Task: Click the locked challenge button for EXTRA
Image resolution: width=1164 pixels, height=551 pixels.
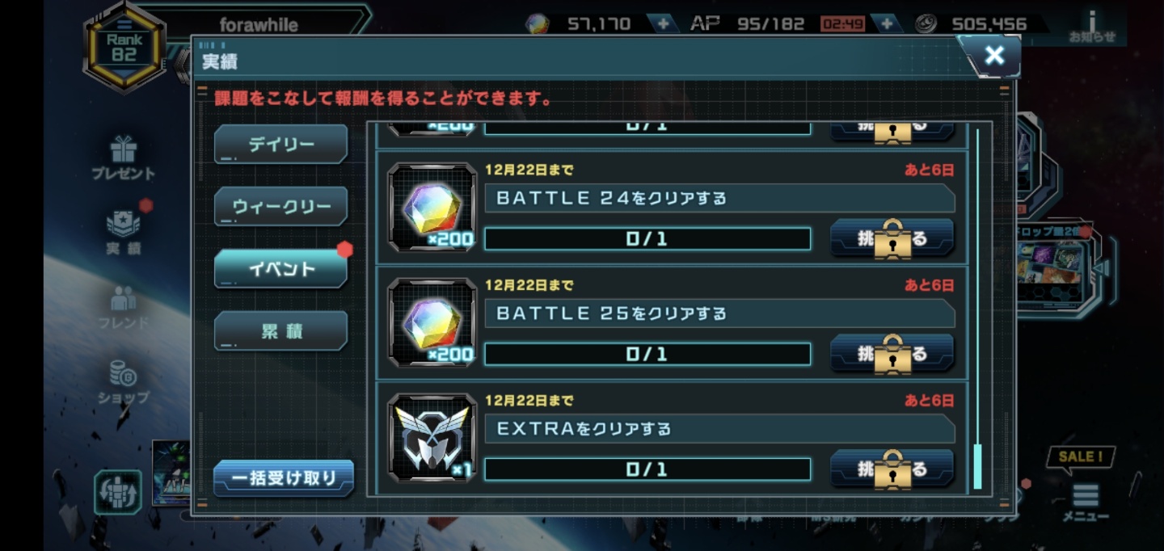Action: (x=892, y=469)
